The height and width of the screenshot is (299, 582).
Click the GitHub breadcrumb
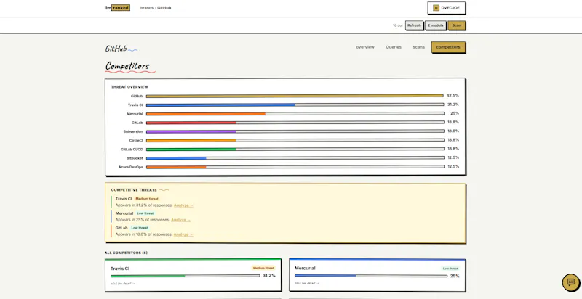coord(164,8)
